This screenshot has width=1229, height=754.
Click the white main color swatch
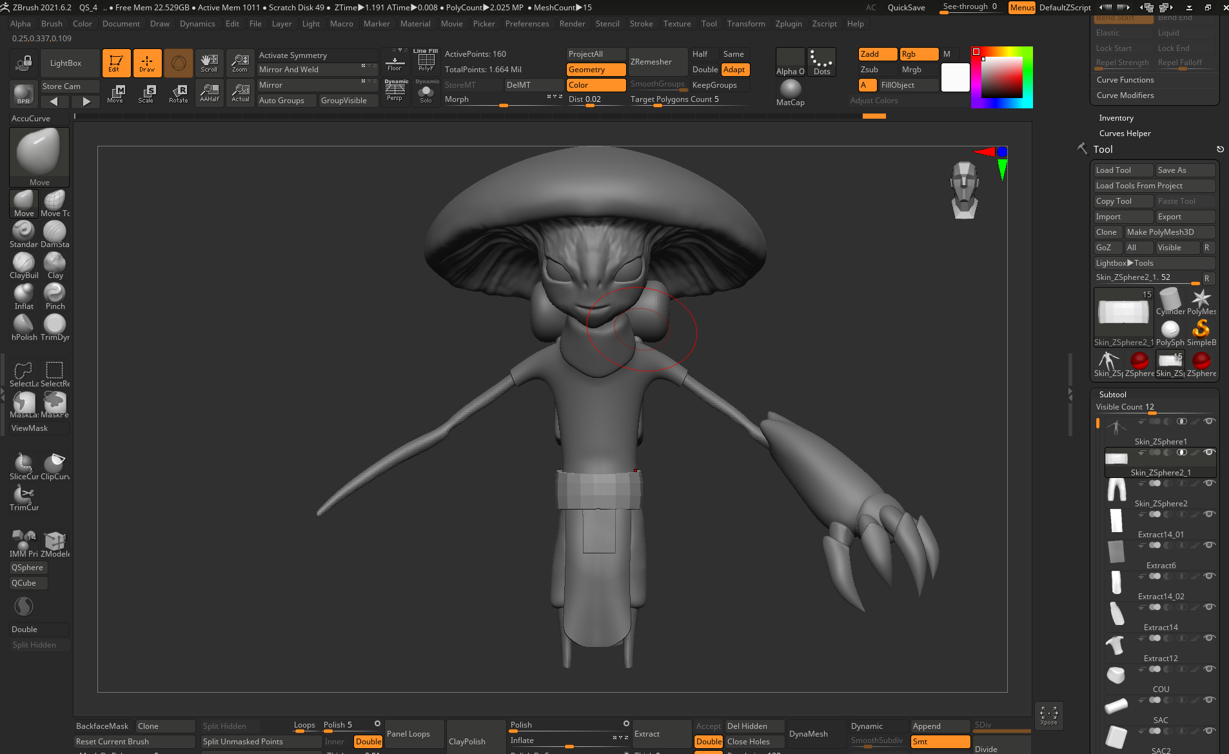pos(955,77)
